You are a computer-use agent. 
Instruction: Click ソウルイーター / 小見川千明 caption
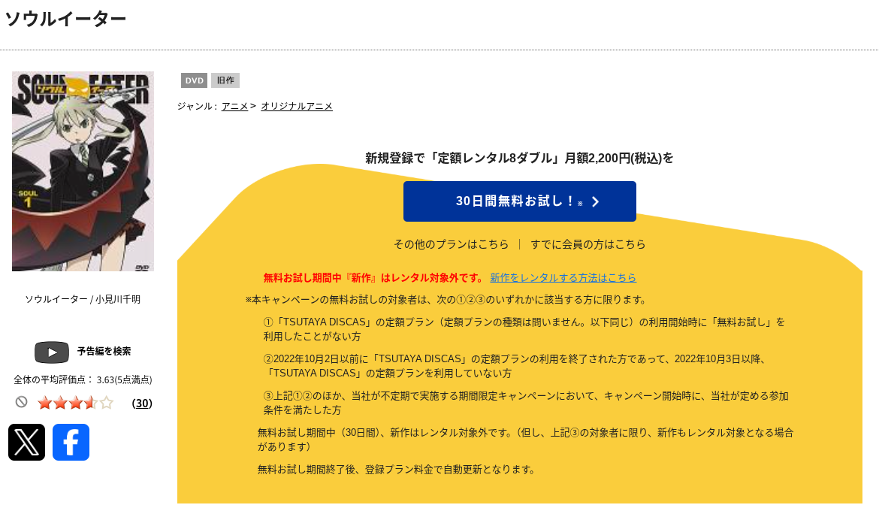[x=83, y=299]
